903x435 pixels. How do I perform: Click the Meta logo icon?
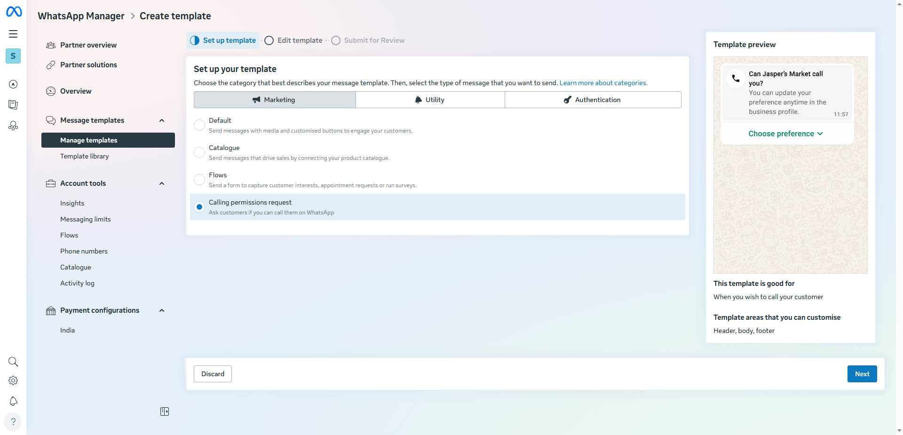click(14, 12)
